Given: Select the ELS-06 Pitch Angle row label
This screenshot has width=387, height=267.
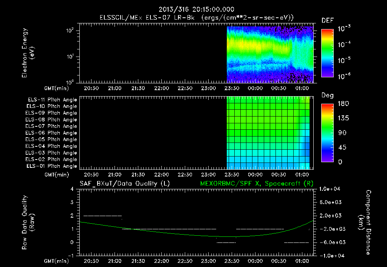Looking at the screenshot, I should click(51, 133).
